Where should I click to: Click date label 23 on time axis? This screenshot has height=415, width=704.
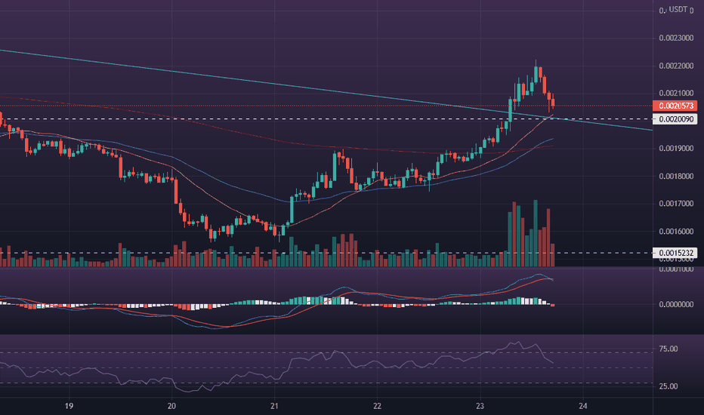(x=480, y=406)
